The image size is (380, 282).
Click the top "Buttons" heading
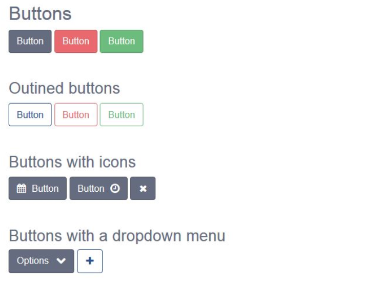40,13
